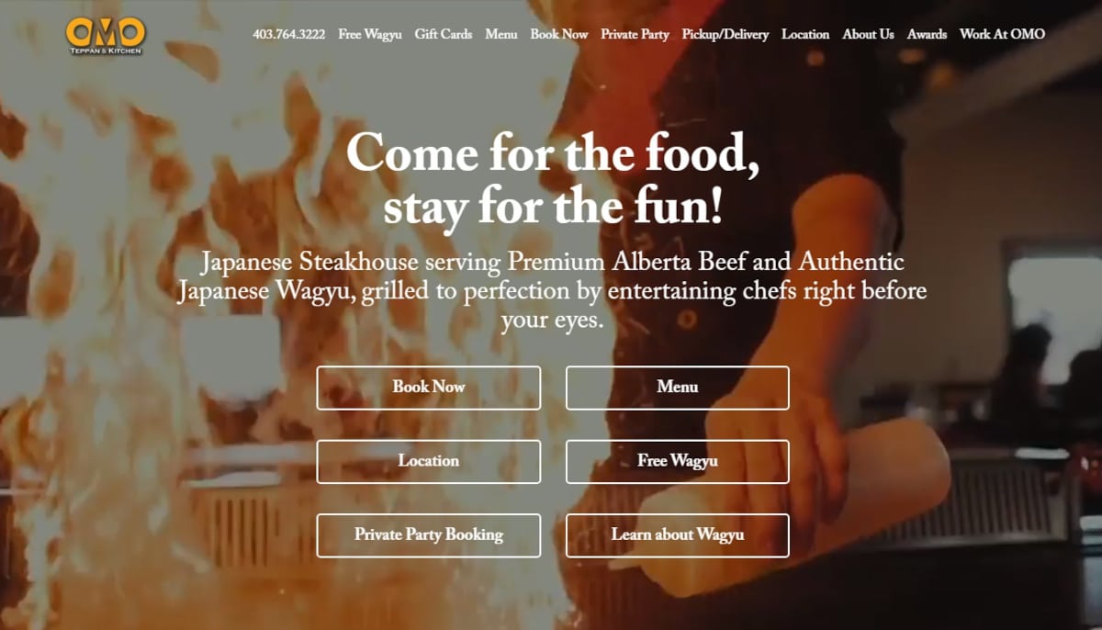Click the large Book Now button
Image resolution: width=1102 pixels, height=630 pixels.
429,388
